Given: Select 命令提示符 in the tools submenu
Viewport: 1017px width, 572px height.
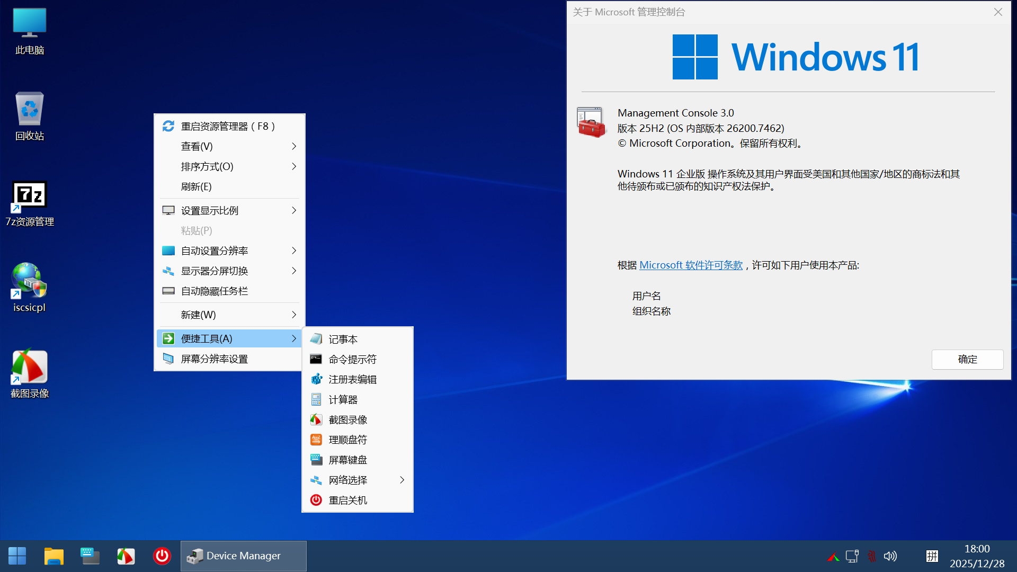Looking at the screenshot, I should point(352,360).
